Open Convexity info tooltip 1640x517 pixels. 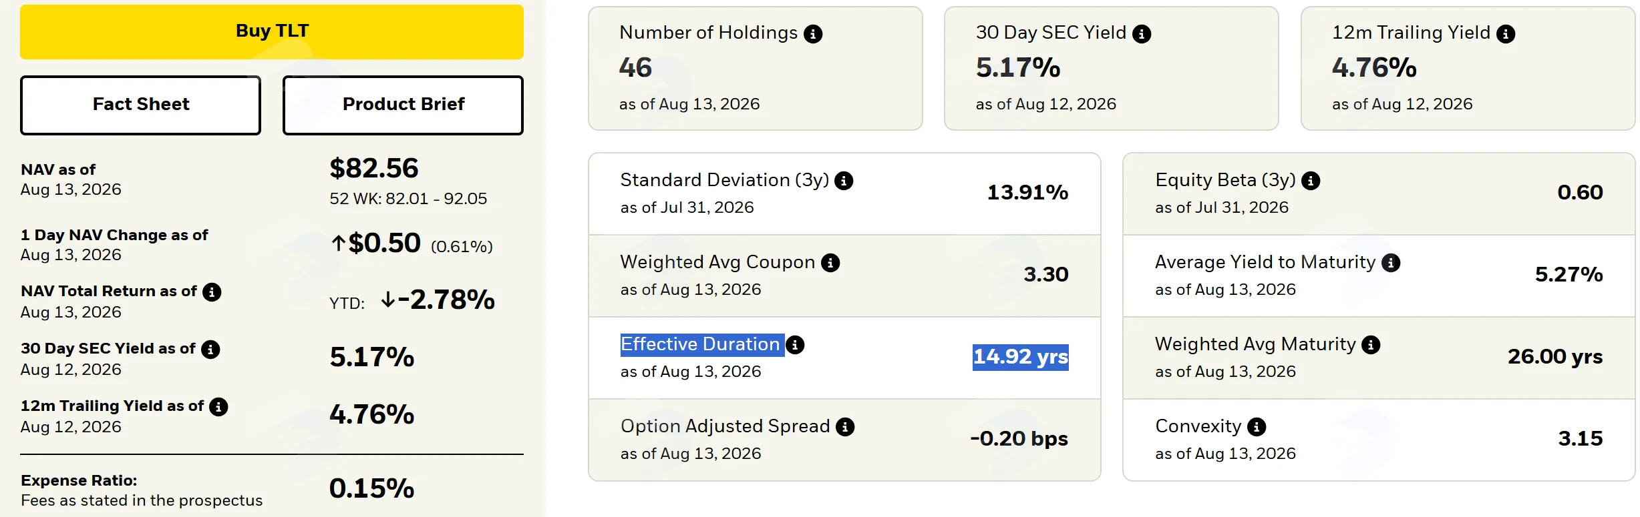coord(1257,427)
